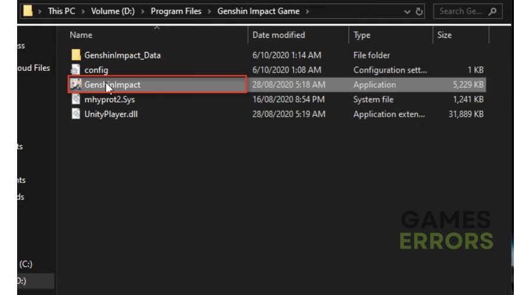This screenshot has width=531, height=295.
Task: Open the (C:) drive in sidebar
Action: (26, 264)
